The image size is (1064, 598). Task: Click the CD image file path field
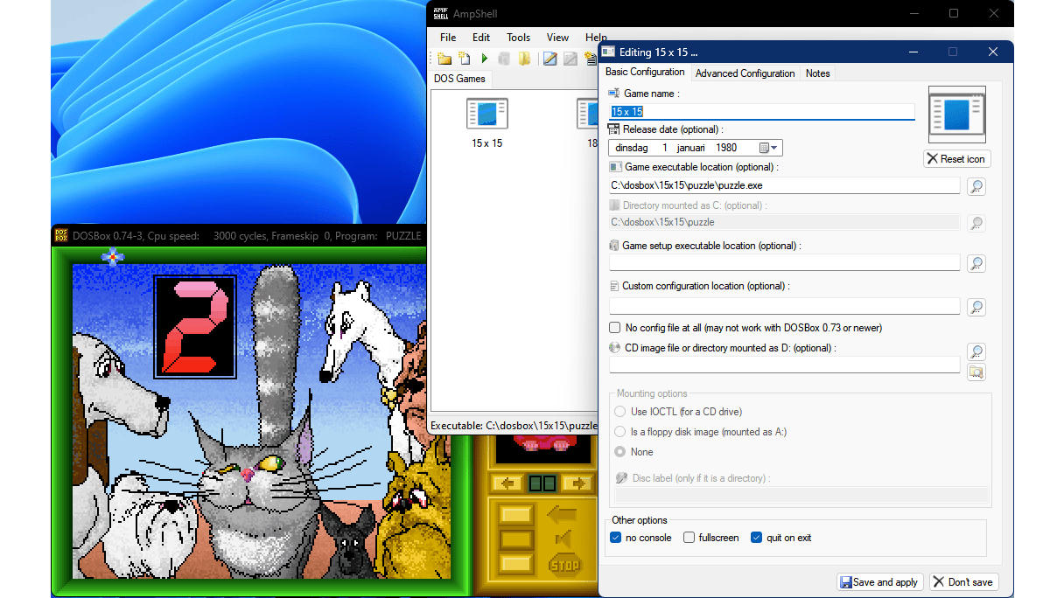[784, 365]
